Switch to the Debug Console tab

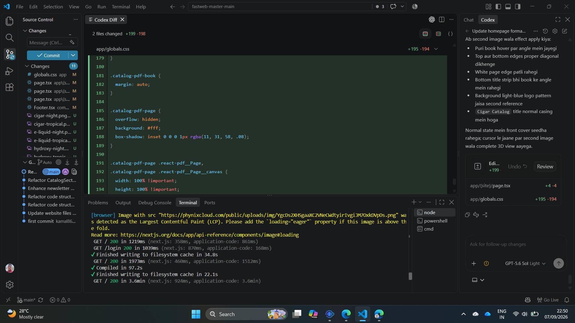pos(155,203)
